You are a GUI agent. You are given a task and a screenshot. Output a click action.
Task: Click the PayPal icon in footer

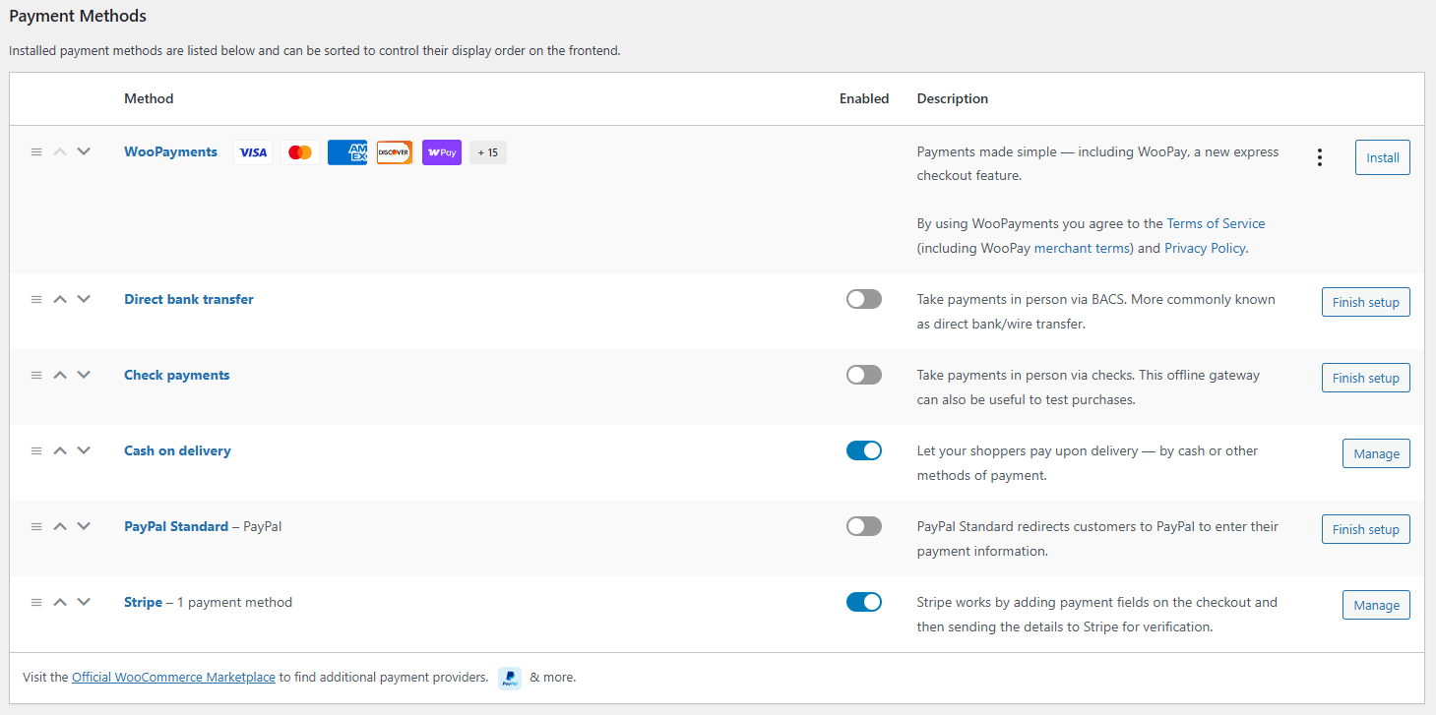510,678
